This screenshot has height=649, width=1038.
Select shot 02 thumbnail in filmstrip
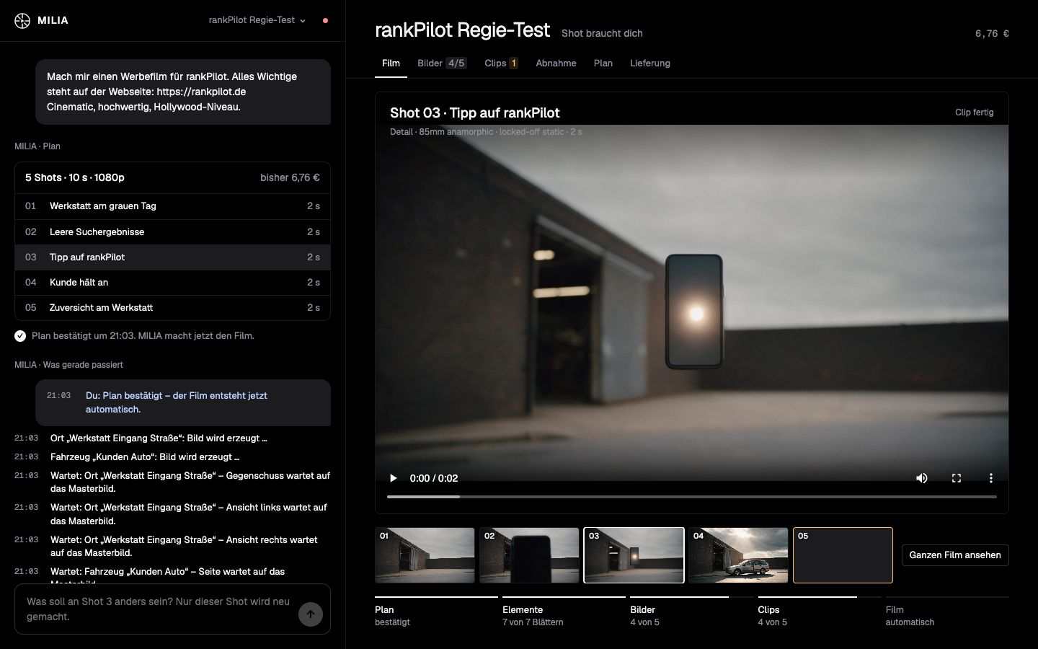pos(529,555)
